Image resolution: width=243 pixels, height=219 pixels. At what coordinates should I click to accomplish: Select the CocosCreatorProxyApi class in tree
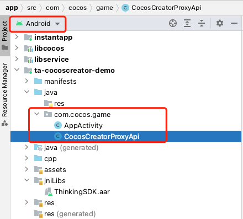click(126, 136)
